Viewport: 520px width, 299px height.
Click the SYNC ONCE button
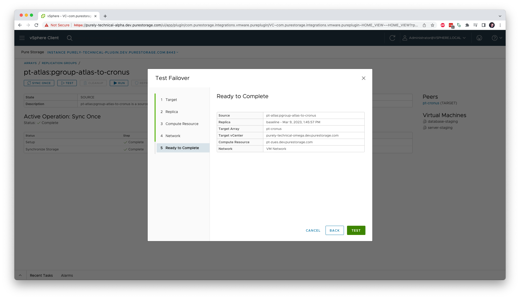(39, 83)
